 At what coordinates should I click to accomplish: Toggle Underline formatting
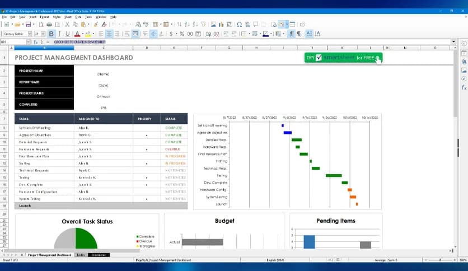point(67,34)
